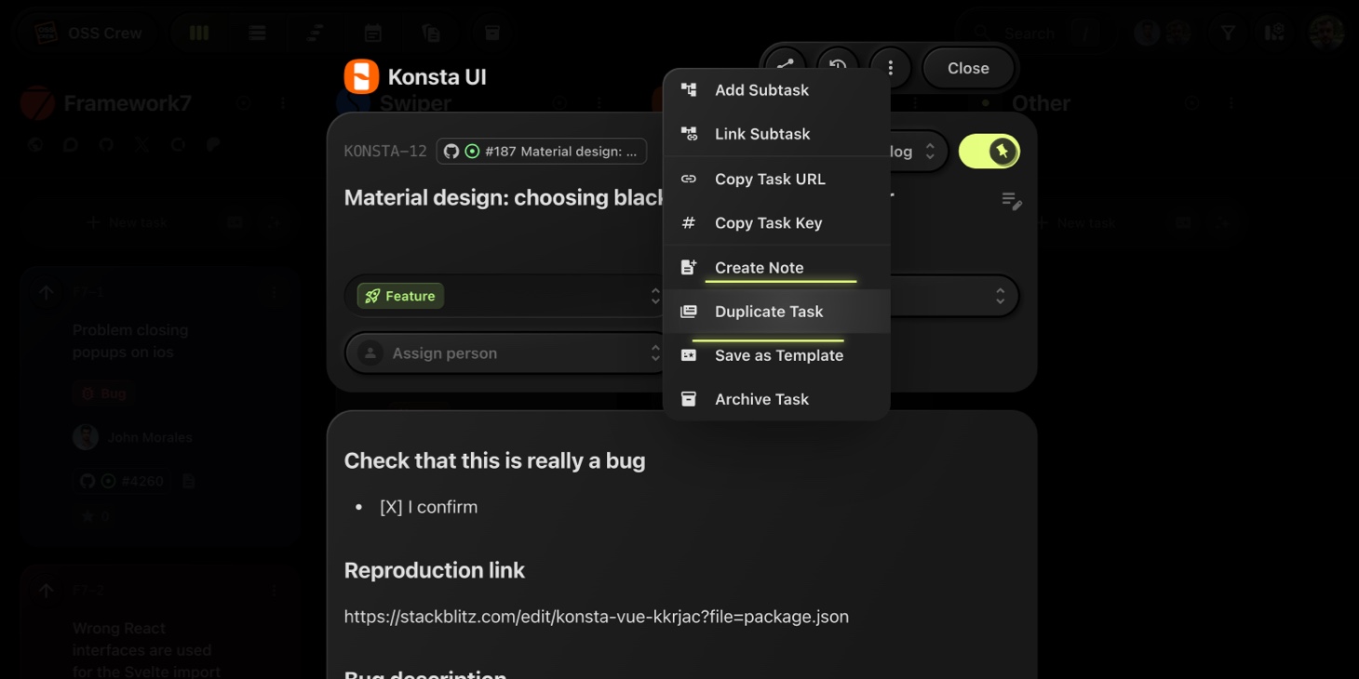Open the backlog status dropdown
The height and width of the screenshot is (679, 1359).
pos(912,152)
